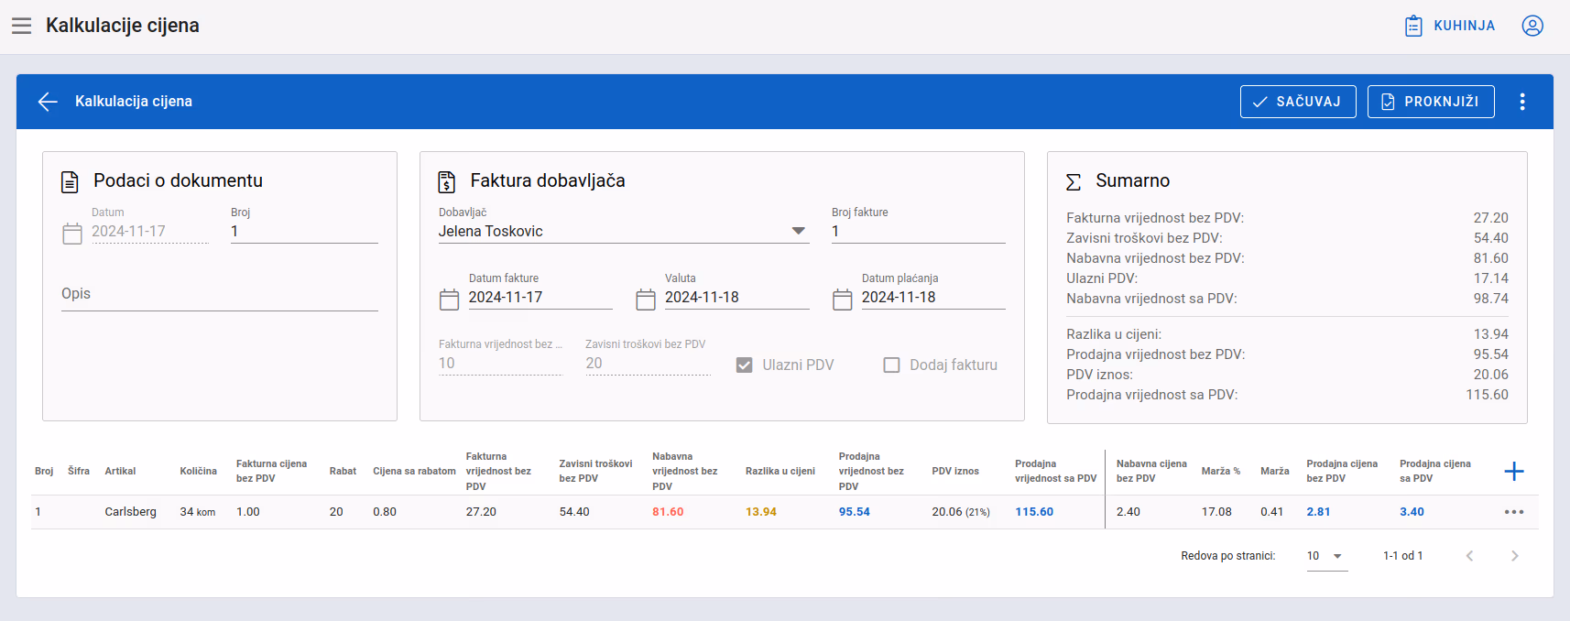The width and height of the screenshot is (1570, 621).
Task: Open the calendar for Datum fakture
Action: (x=449, y=300)
